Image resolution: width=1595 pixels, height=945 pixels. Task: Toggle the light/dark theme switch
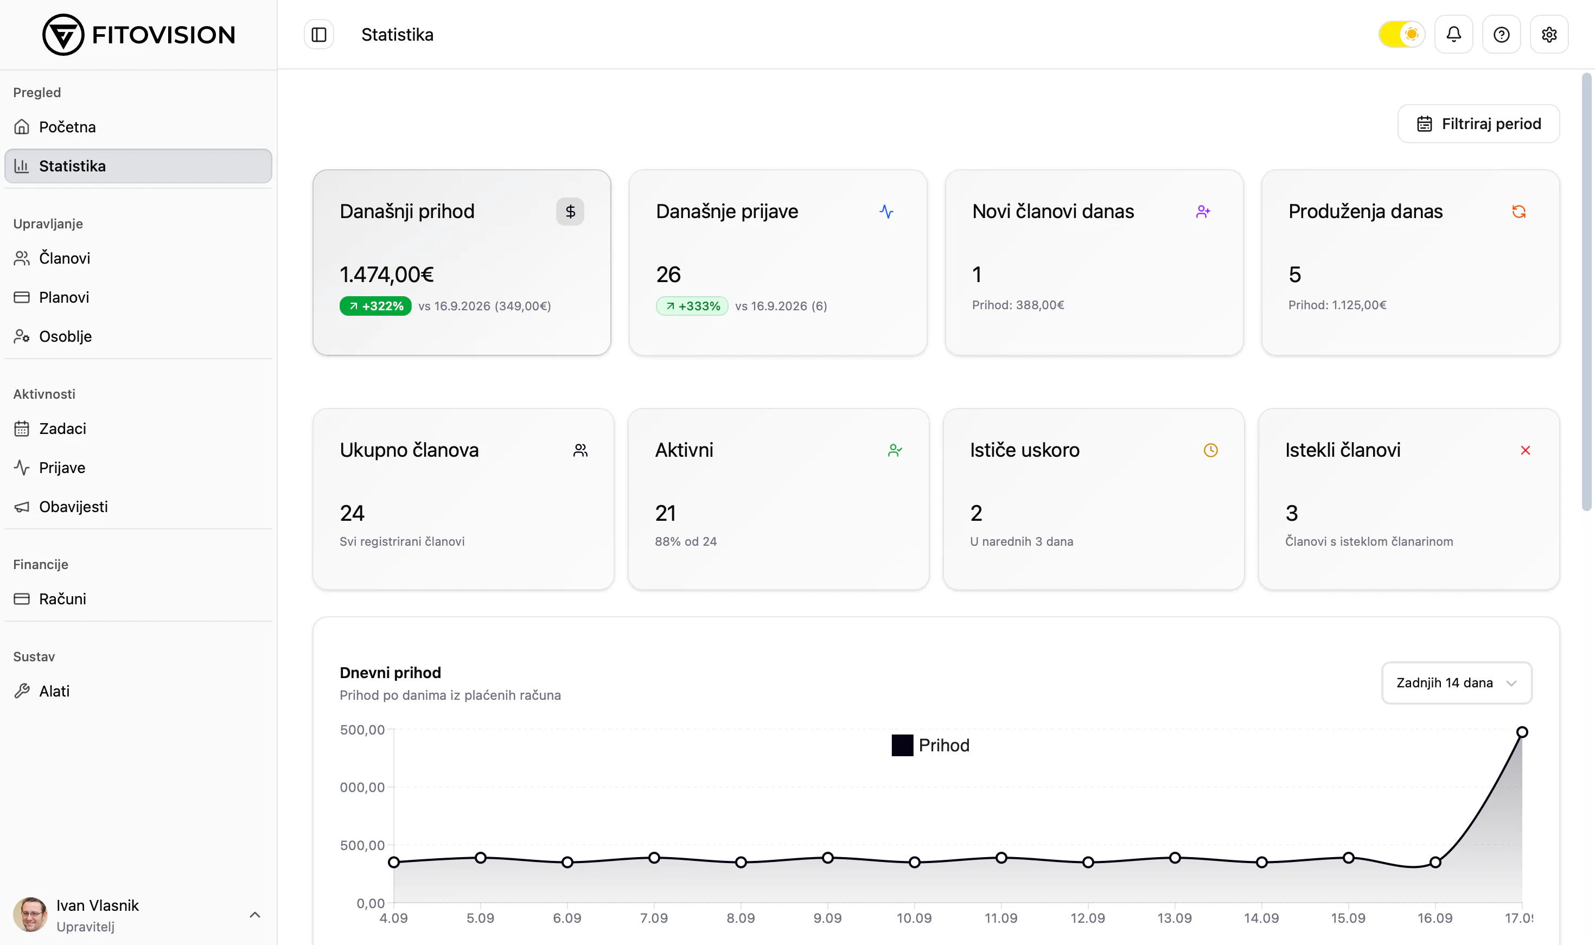click(1401, 34)
